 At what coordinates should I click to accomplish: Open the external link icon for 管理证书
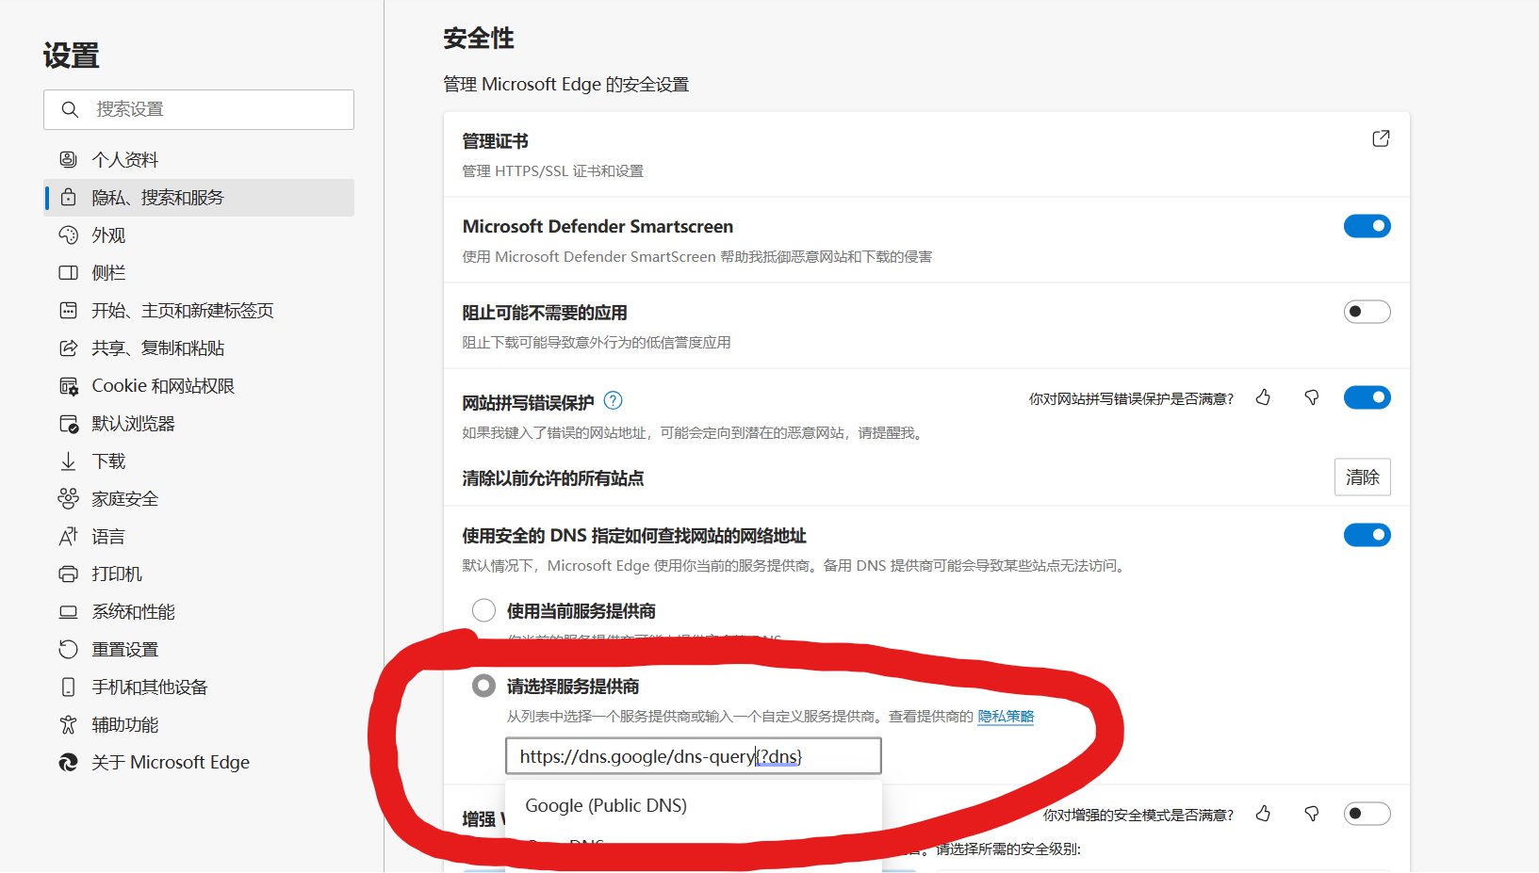(1381, 138)
